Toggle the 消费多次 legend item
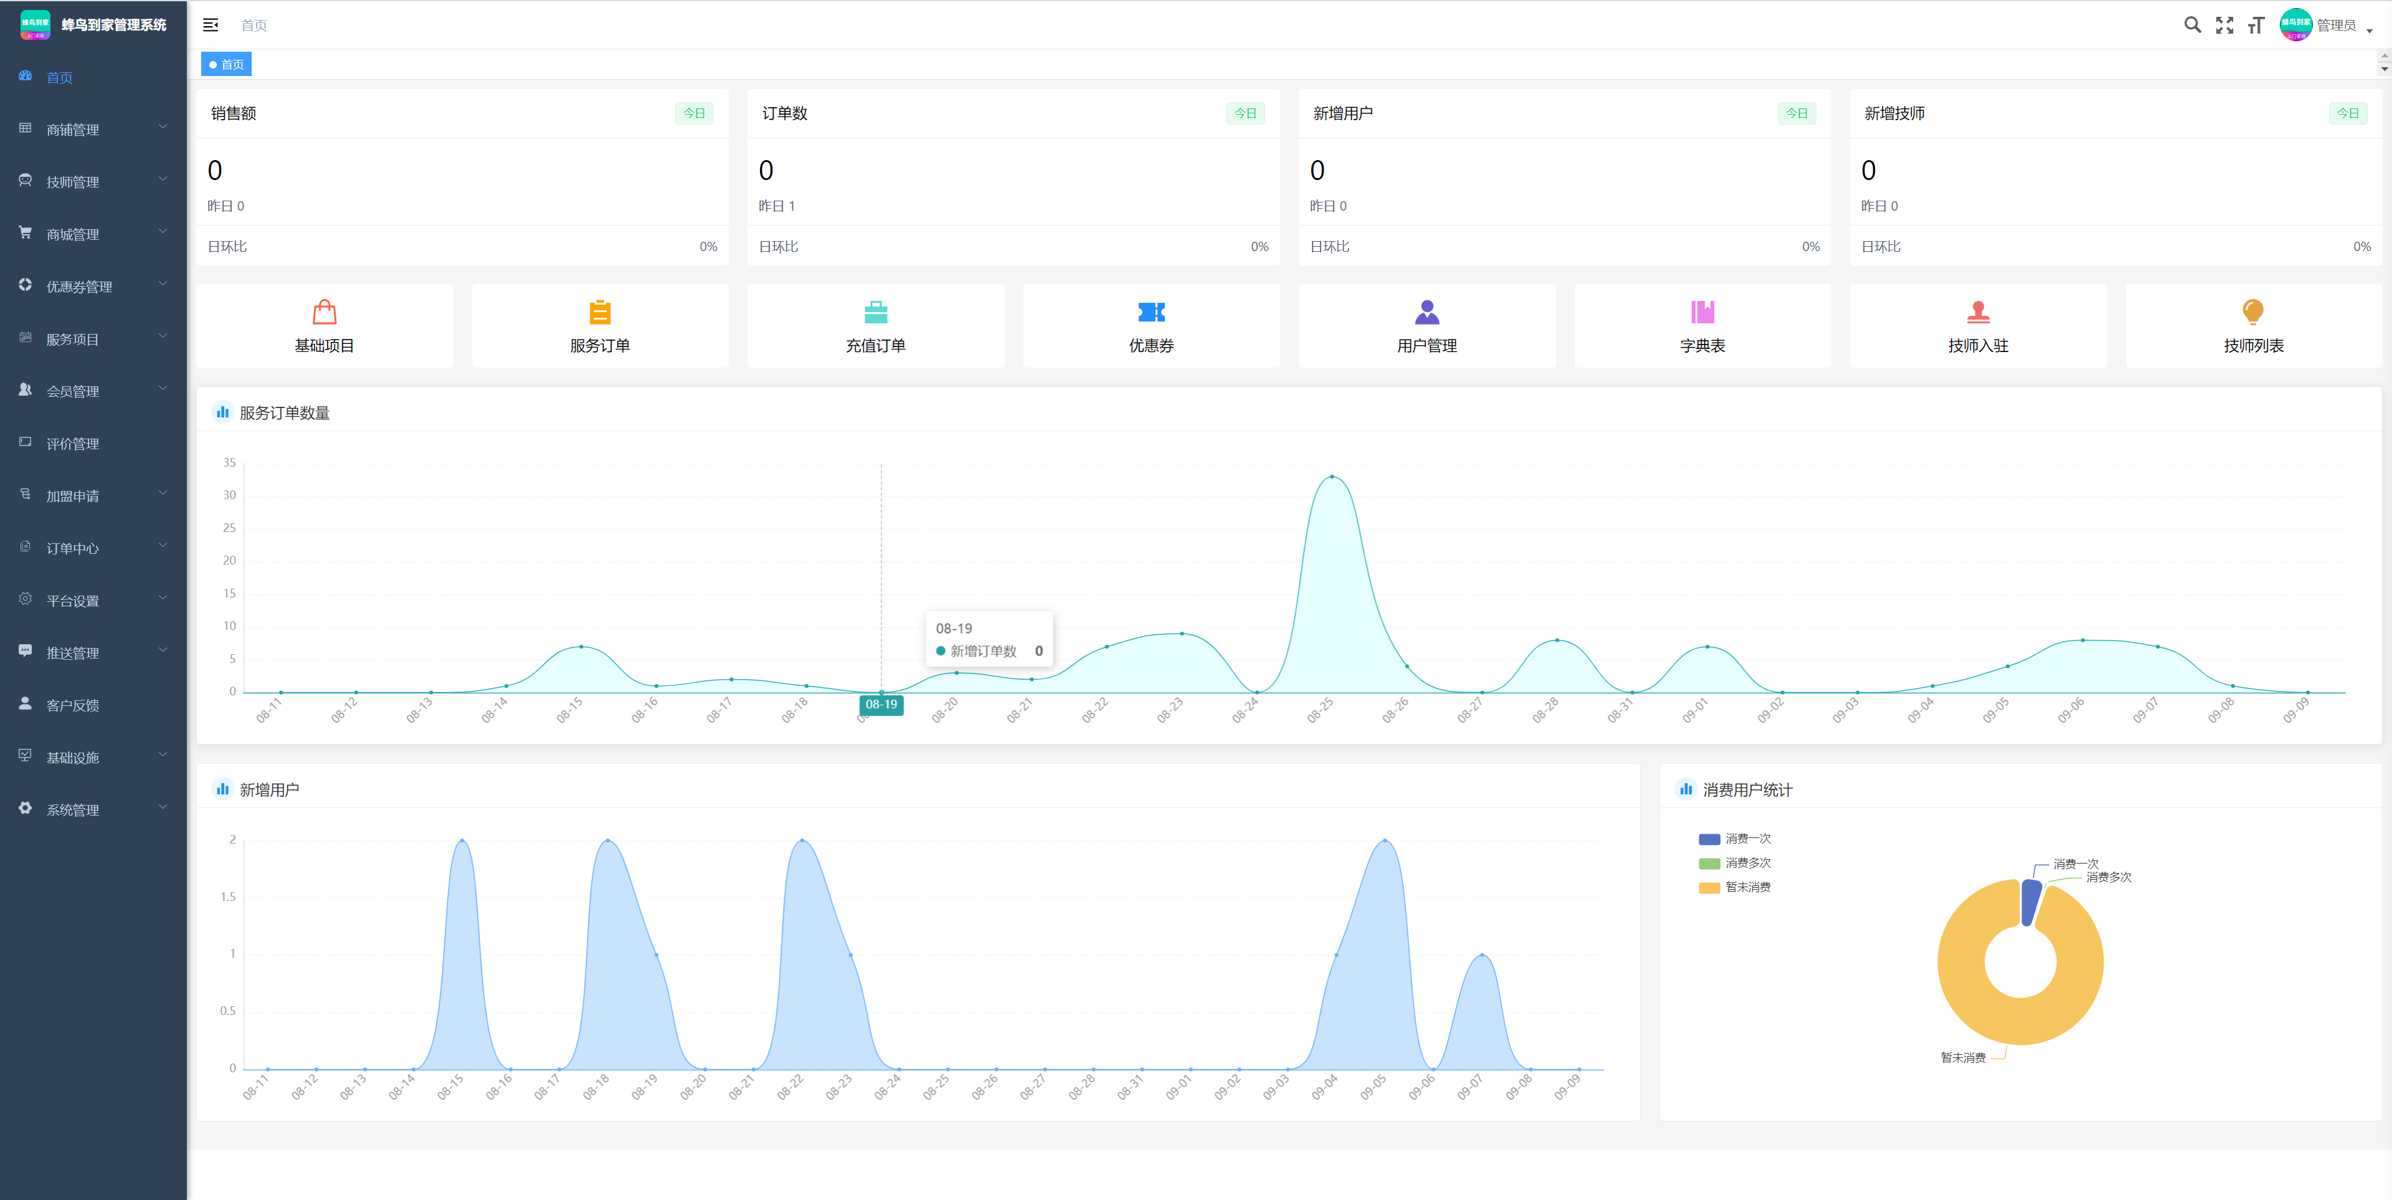The width and height of the screenshot is (2392, 1200). pos(1735,863)
